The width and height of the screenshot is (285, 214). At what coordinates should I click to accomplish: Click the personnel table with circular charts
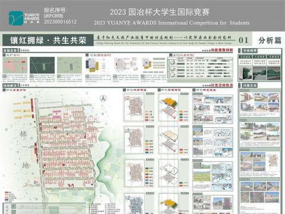point(200,68)
